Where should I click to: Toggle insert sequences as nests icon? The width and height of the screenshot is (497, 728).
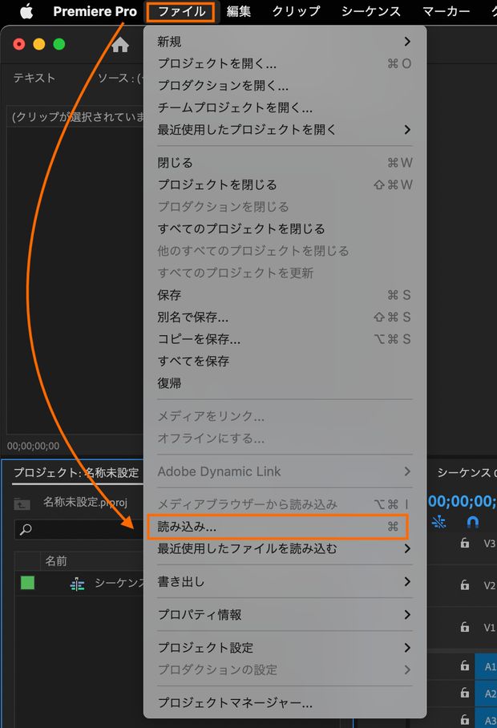(x=439, y=522)
